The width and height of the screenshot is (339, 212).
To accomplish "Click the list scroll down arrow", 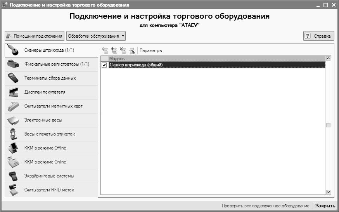I will (328, 192).
